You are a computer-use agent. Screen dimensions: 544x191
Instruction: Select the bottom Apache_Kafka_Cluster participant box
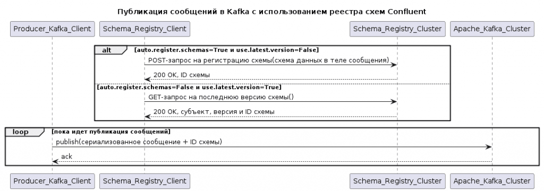(491, 181)
